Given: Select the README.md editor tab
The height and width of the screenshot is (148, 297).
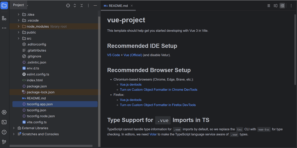Looking at the screenshot, I should click(116, 6).
